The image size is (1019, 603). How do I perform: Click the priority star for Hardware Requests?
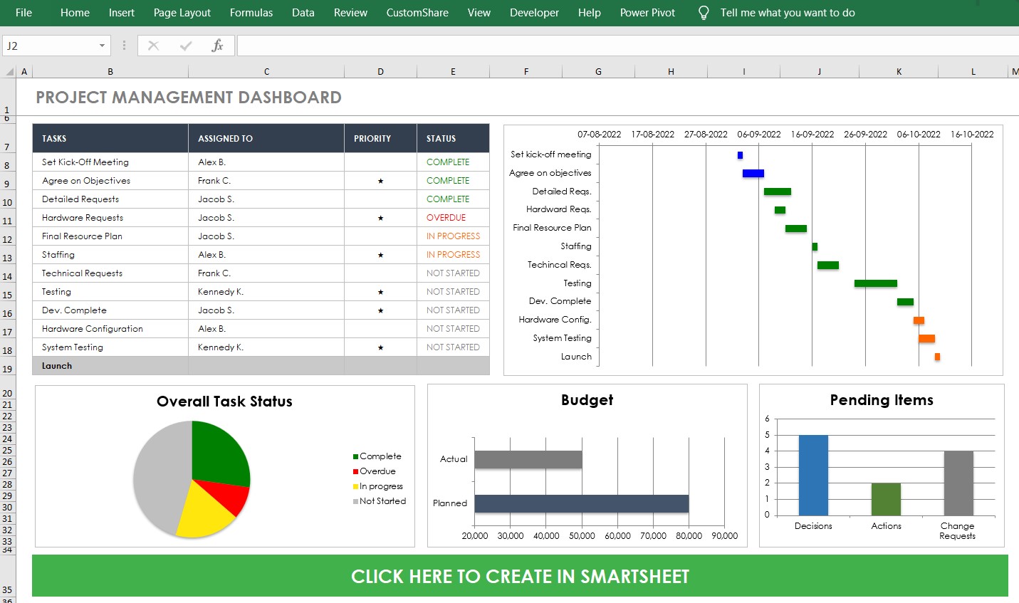click(x=380, y=218)
